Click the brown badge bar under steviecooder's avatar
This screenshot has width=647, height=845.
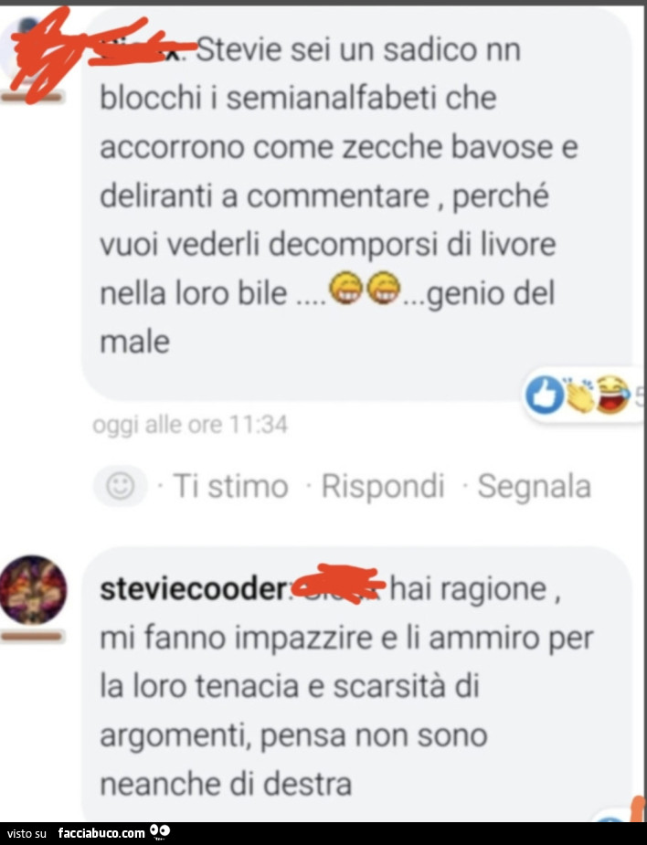[x=32, y=637]
